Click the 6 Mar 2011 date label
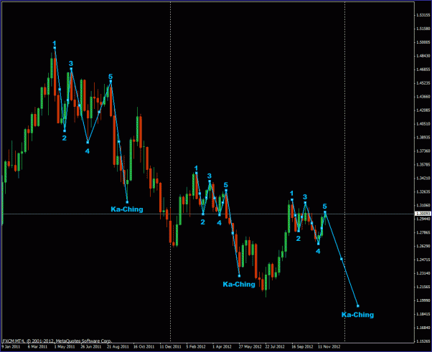The image size is (432, 352). click(x=37, y=347)
